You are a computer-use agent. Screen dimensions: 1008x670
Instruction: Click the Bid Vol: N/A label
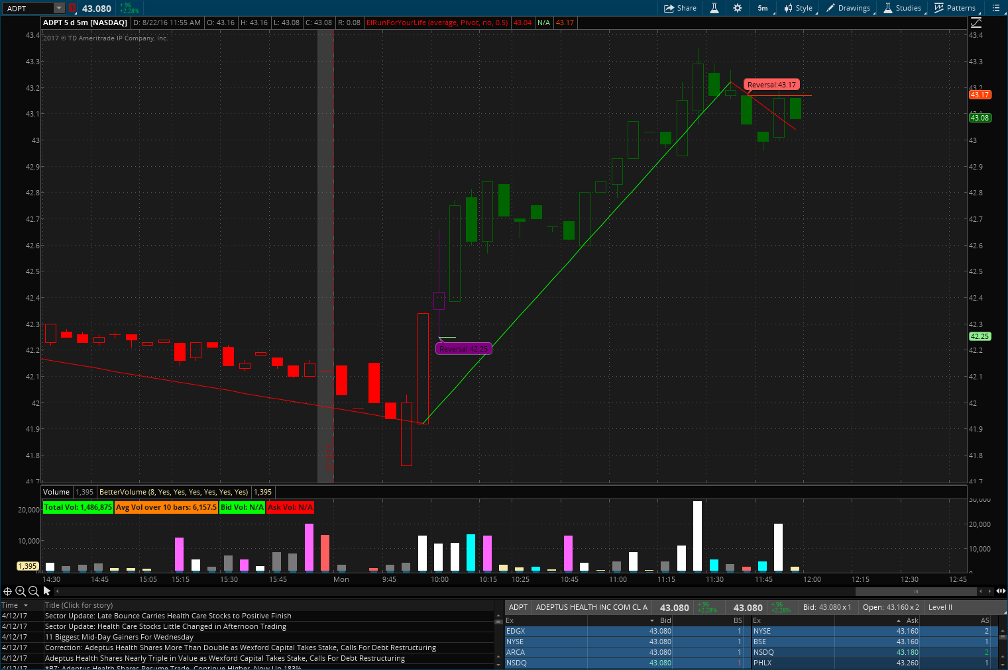click(242, 507)
